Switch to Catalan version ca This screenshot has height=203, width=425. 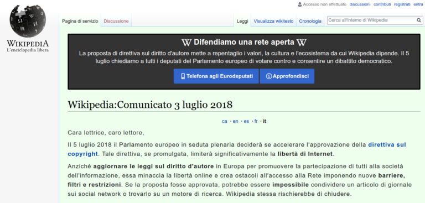[225, 121]
